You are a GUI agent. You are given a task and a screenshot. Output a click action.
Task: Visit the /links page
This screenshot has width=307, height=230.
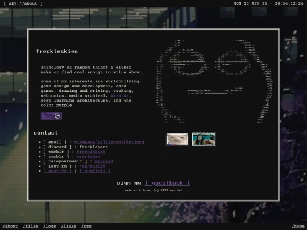(x=69, y=226)
